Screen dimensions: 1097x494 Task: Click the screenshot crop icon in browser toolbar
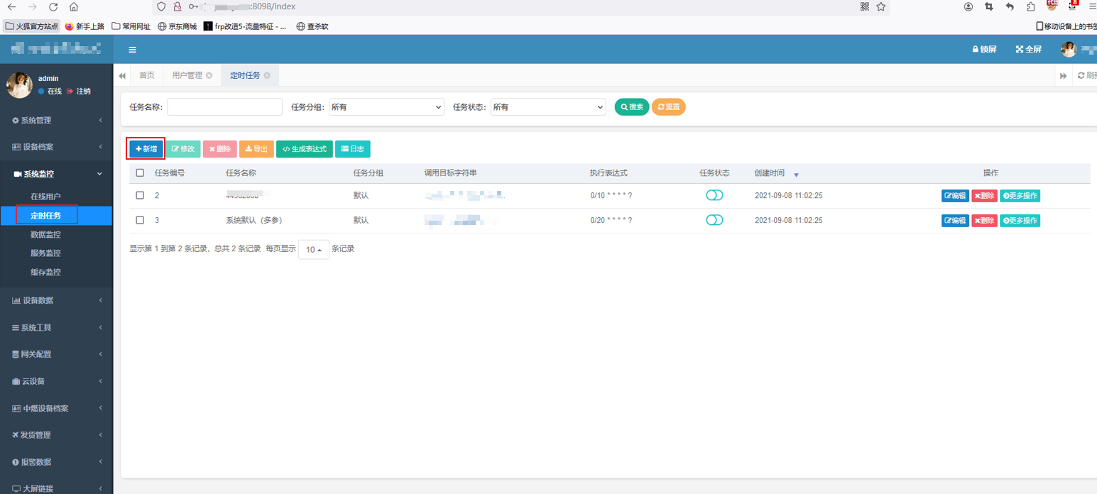[989, 6]
